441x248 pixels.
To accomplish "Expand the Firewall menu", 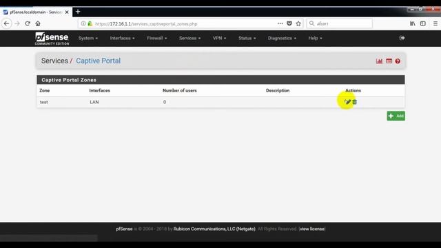I will (157, 38).
